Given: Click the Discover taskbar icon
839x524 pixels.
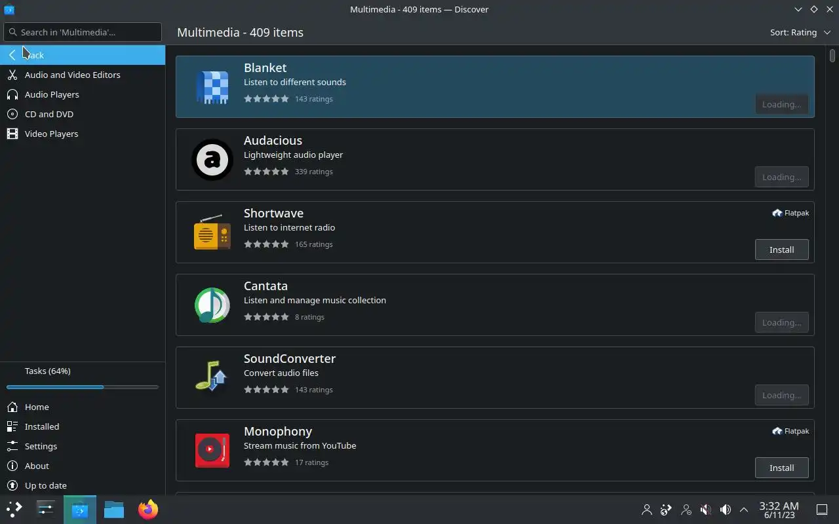Looking at the screenshot, I should pos(80,509).
